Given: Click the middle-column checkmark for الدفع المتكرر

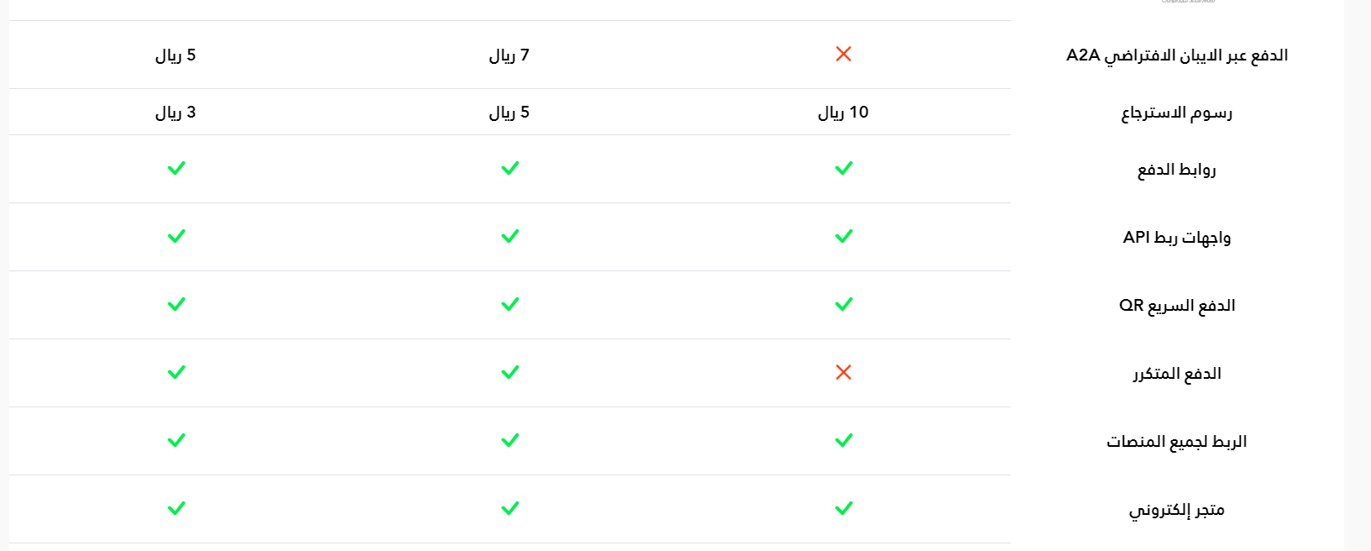Looking at the screenshot, I should 510,372.
